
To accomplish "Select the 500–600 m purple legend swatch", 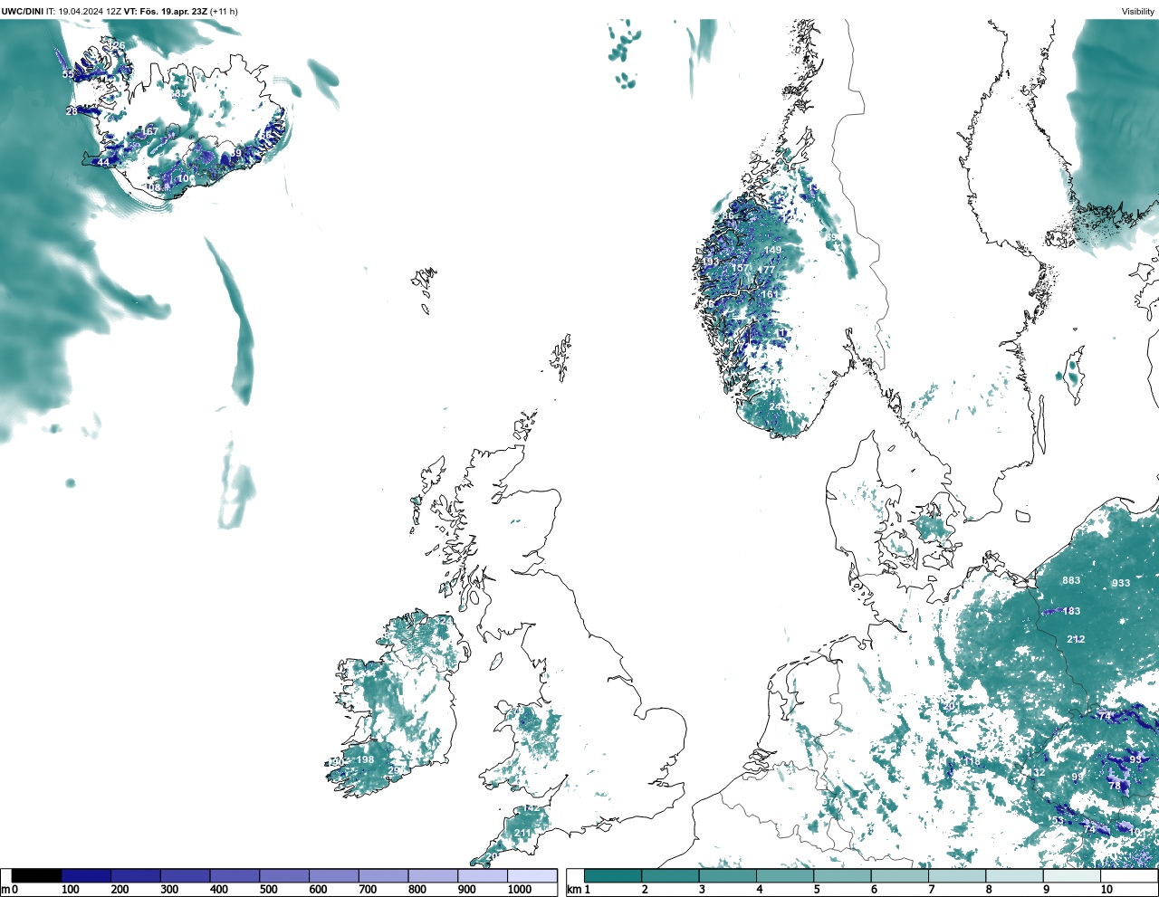I will click(284, 875).
